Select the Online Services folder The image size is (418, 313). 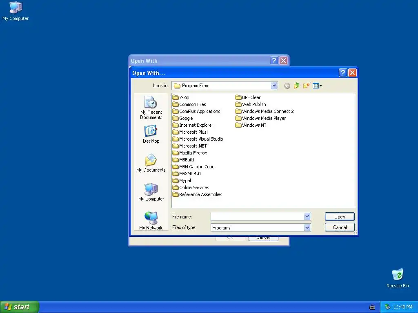(x=191, y=187)
